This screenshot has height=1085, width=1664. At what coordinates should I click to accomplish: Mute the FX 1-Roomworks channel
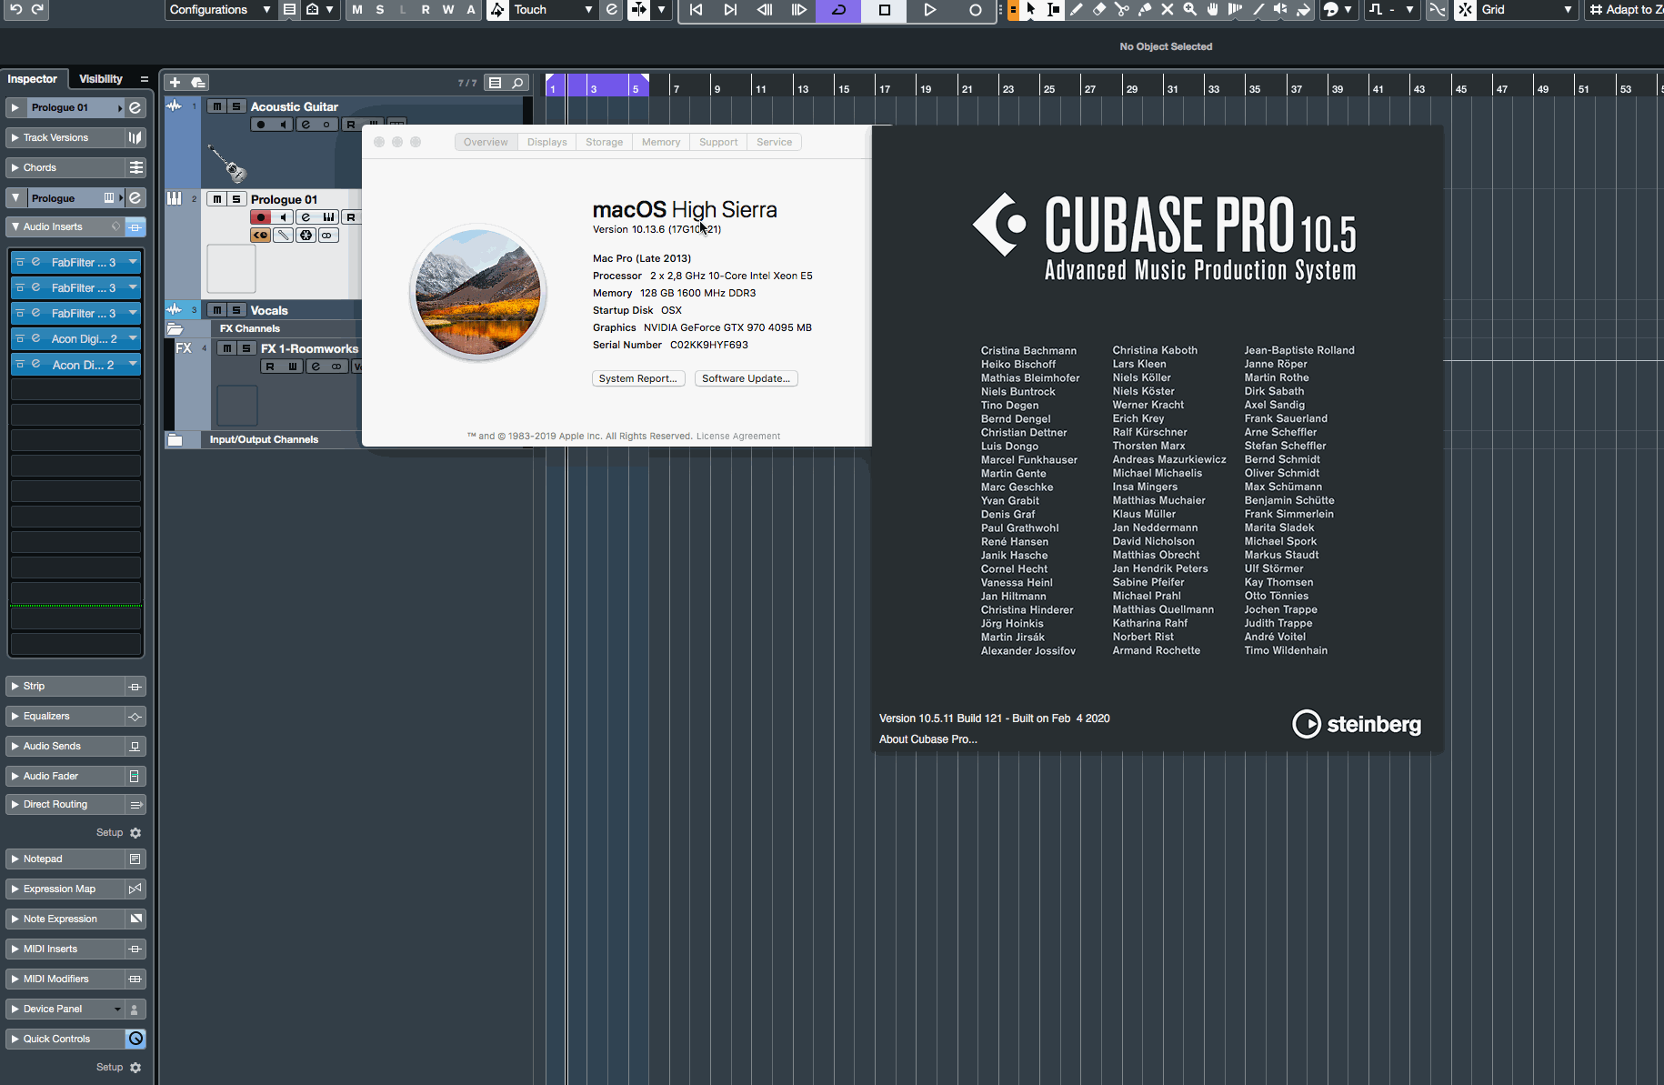point(226,348)
